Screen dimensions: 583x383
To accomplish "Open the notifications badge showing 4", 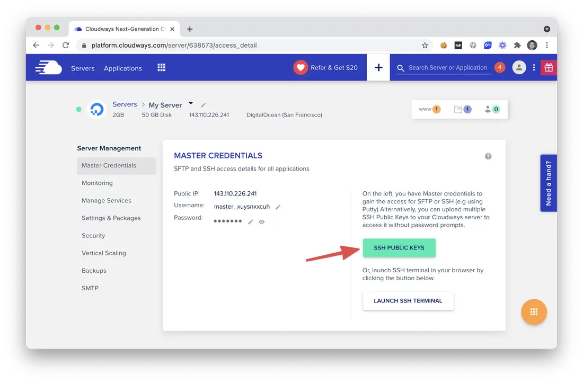I will coord(500,67).
